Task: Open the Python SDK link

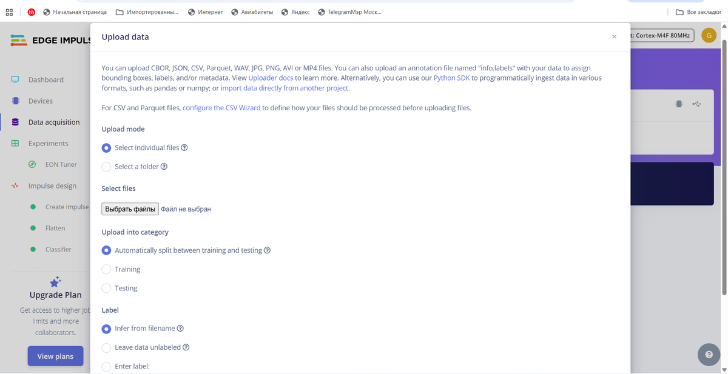Action: point(452,78)
